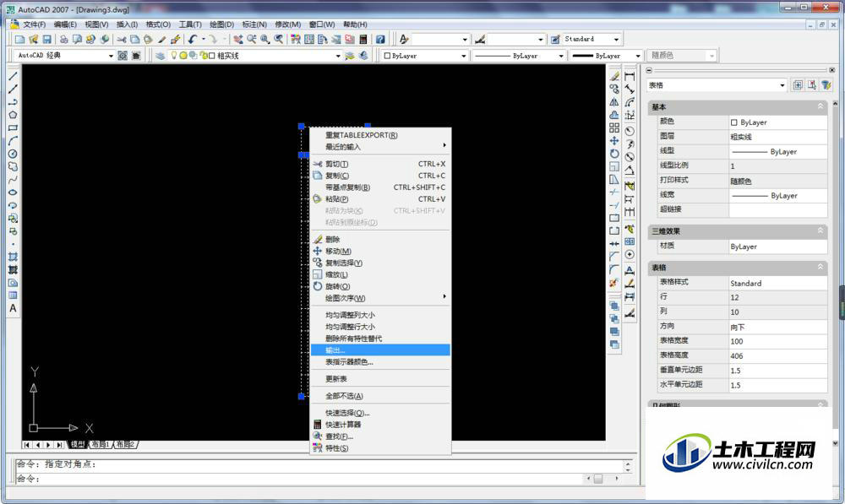
Task: Collapse the 基本 properties section
Action: pos(820,106)
